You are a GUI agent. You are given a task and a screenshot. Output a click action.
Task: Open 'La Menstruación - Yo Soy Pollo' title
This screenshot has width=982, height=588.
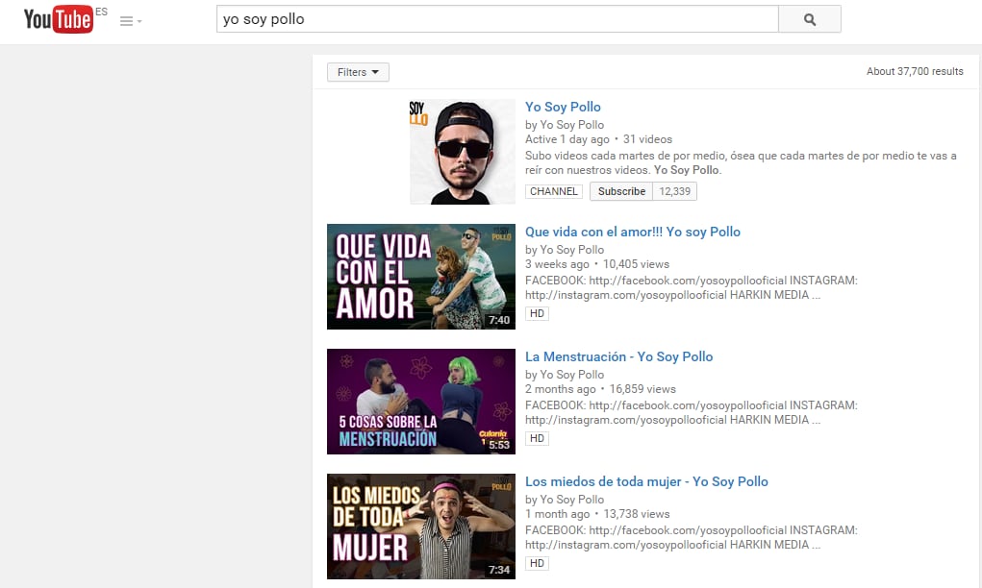point(618,356)
